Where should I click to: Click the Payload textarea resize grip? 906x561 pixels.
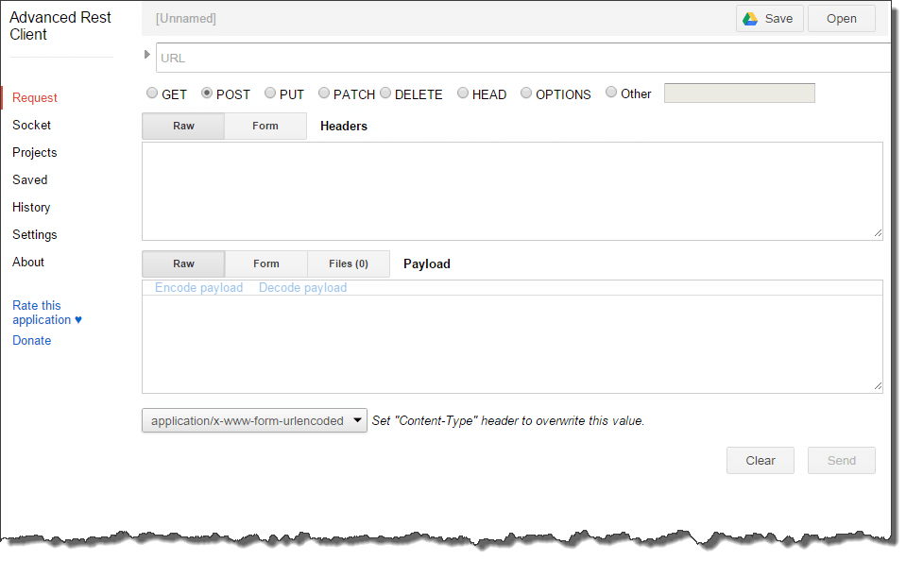click(878, 386)
